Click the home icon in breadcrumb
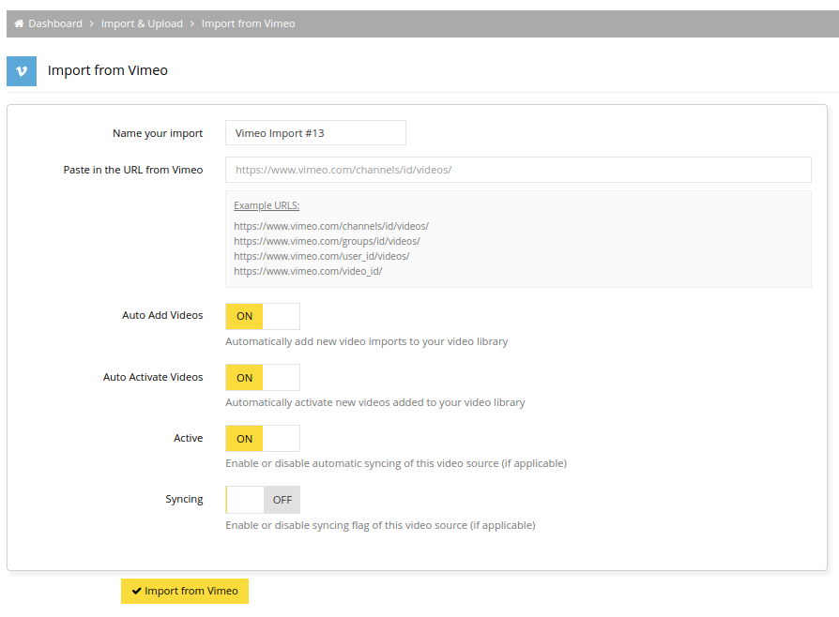The width and height of the screenshot is (839, 617). (x=19, y=23)
